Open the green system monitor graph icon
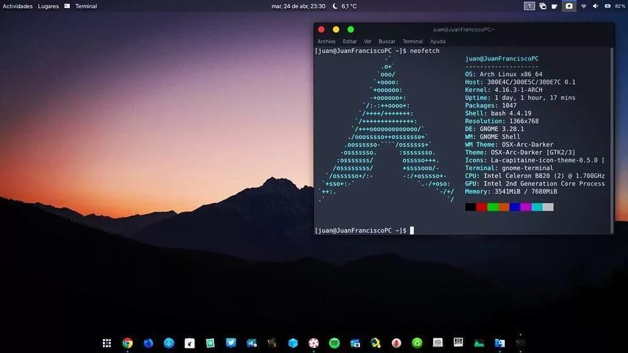628x353 pixels. [479, 343]
